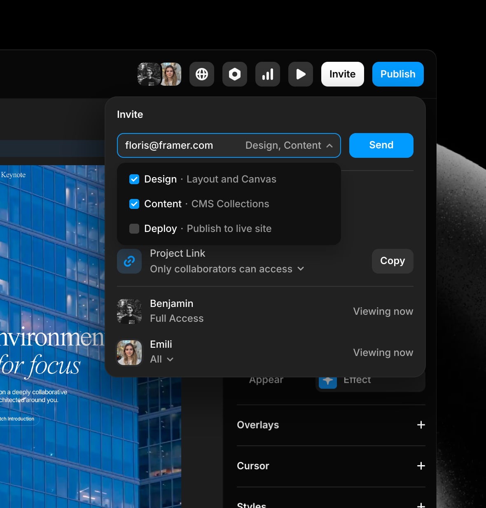486x508 pixels.
Task: Uncheck the Design permission checkbox
Action: tap(134, 179)
